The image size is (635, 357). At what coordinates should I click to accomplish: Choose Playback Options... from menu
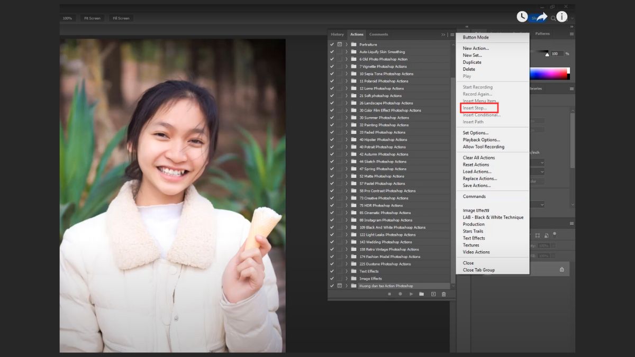482,140
